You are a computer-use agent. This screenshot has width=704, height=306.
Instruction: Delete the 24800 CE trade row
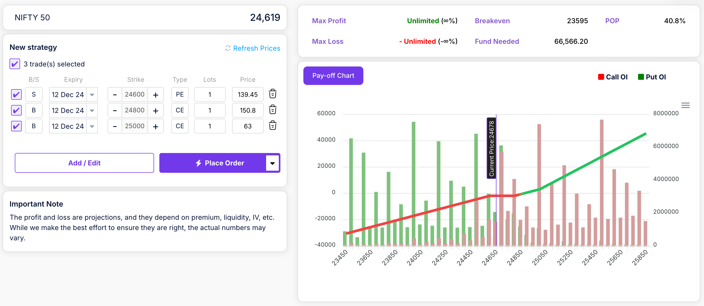pos(272,110)
